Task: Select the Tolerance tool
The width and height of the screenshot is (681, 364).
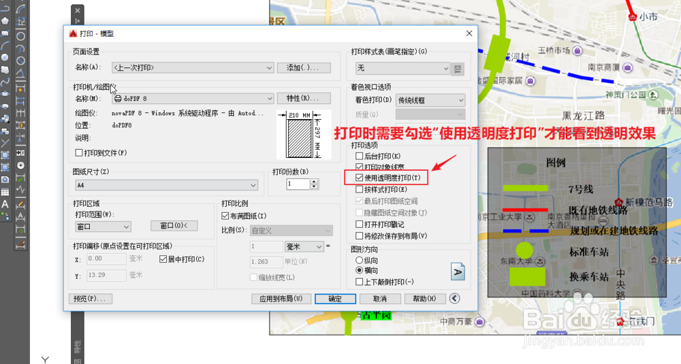Action: pyautogui.click(x=20, y=152)
